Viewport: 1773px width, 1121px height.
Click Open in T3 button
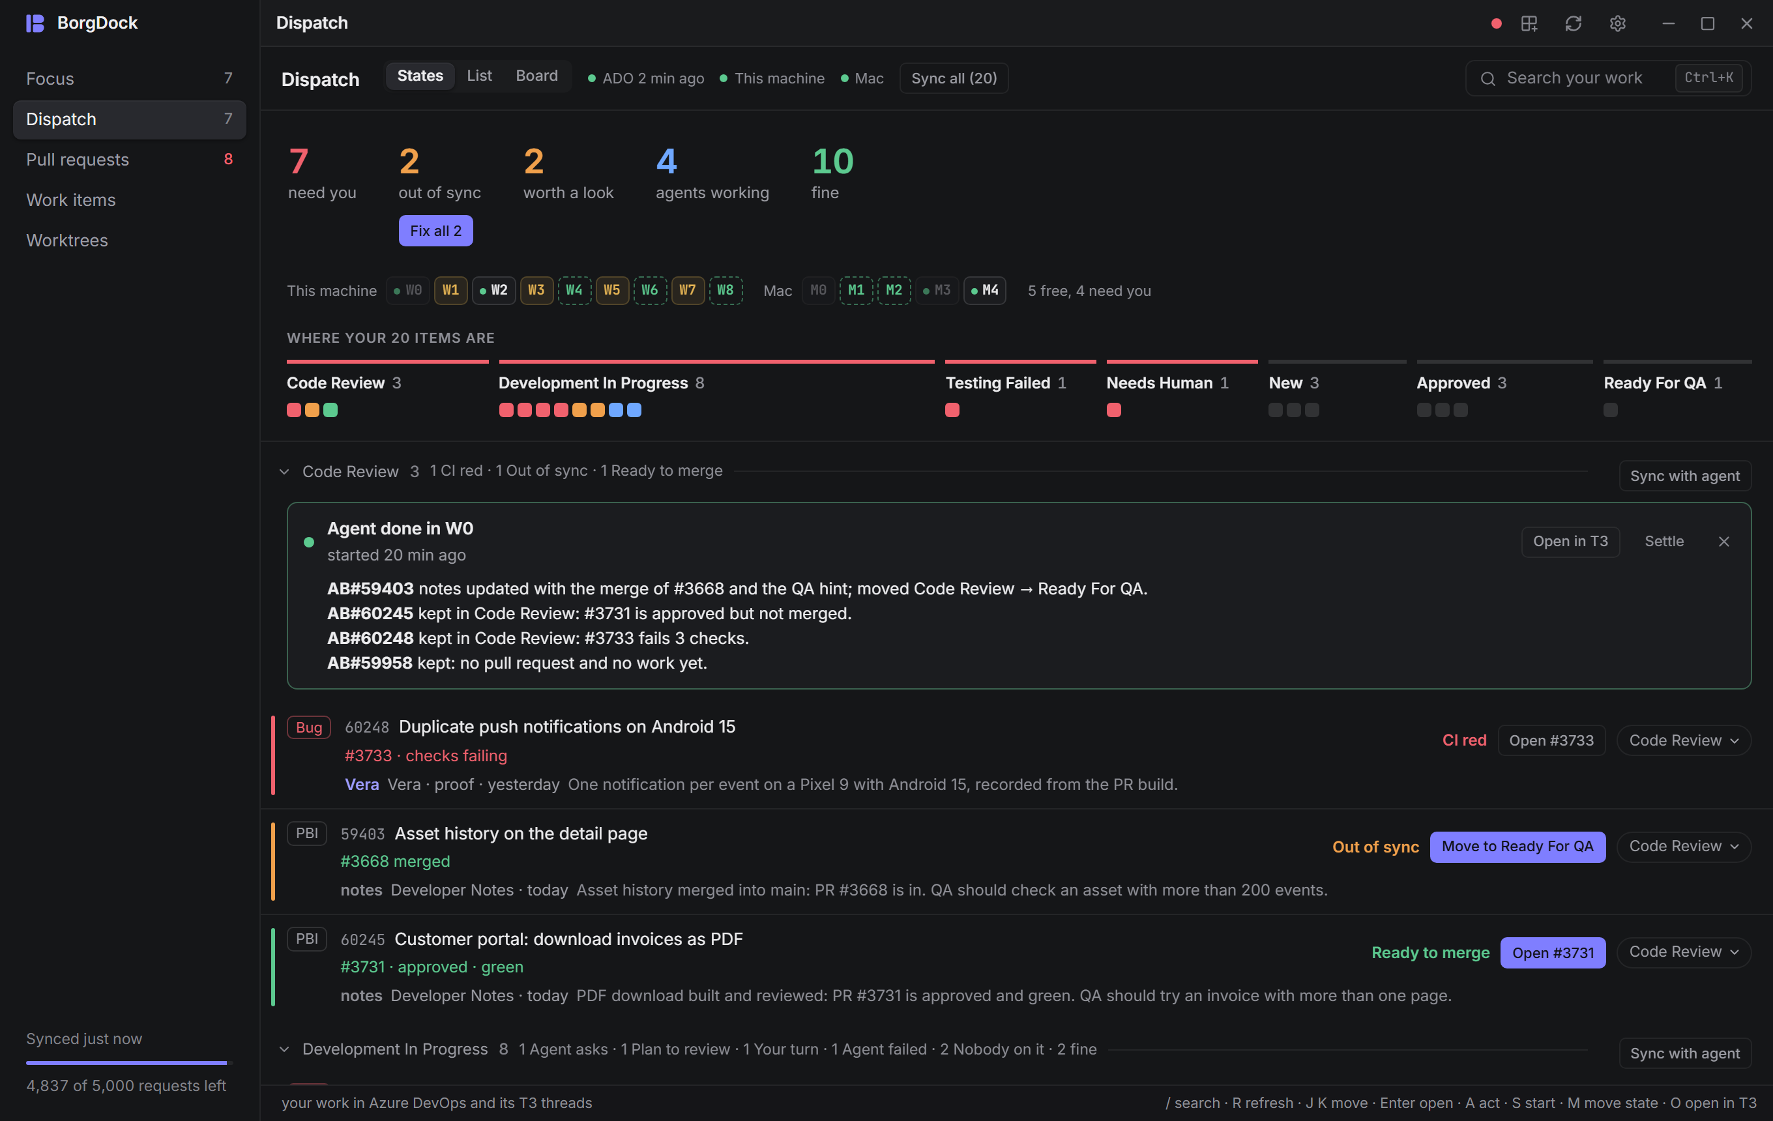pyautogui.click(x=1570, y=542)
